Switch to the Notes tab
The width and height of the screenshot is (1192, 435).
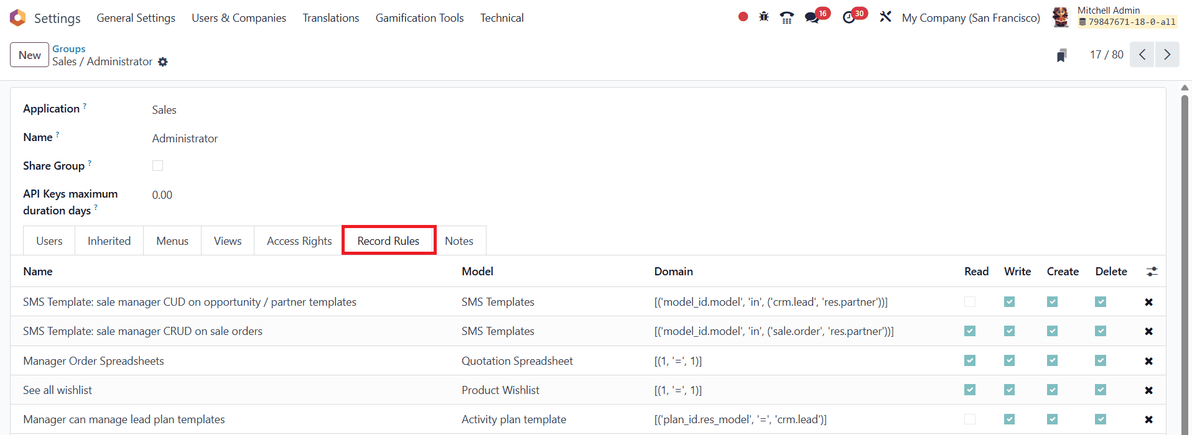[x=459, y=241]
